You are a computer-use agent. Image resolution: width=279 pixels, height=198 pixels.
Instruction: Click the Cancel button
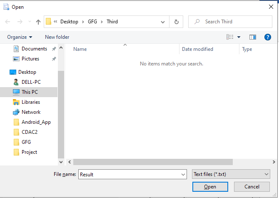tap(252, 187)
